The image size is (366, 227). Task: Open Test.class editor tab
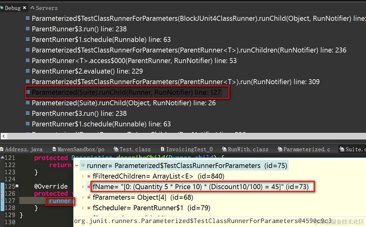(x=132, y=149)
